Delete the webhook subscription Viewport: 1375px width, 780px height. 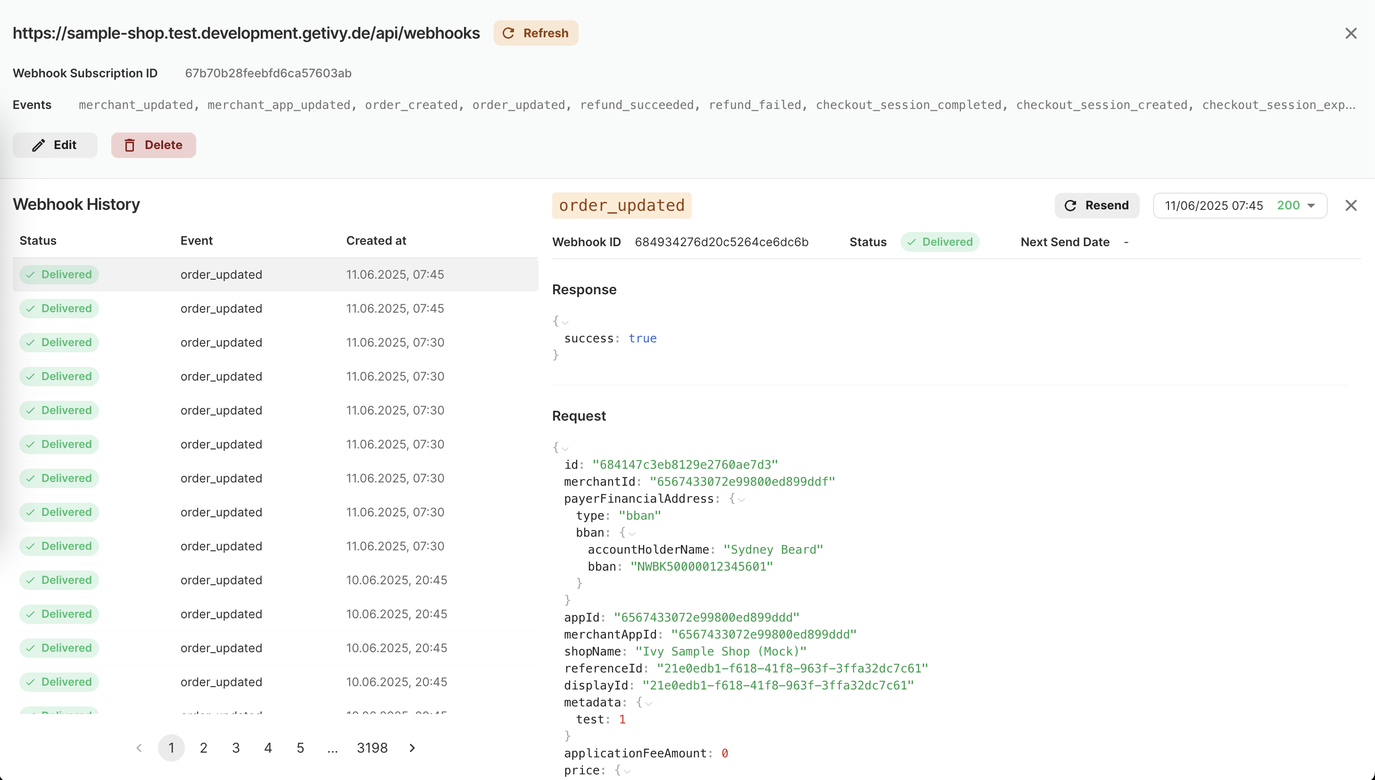pos(153,145)
